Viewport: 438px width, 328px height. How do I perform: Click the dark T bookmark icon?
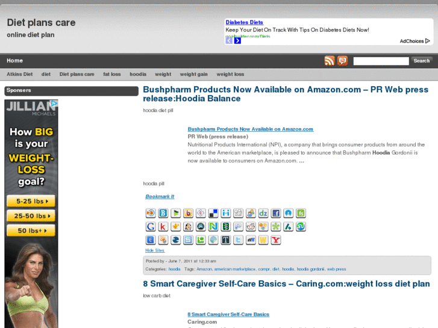(226, 240)
